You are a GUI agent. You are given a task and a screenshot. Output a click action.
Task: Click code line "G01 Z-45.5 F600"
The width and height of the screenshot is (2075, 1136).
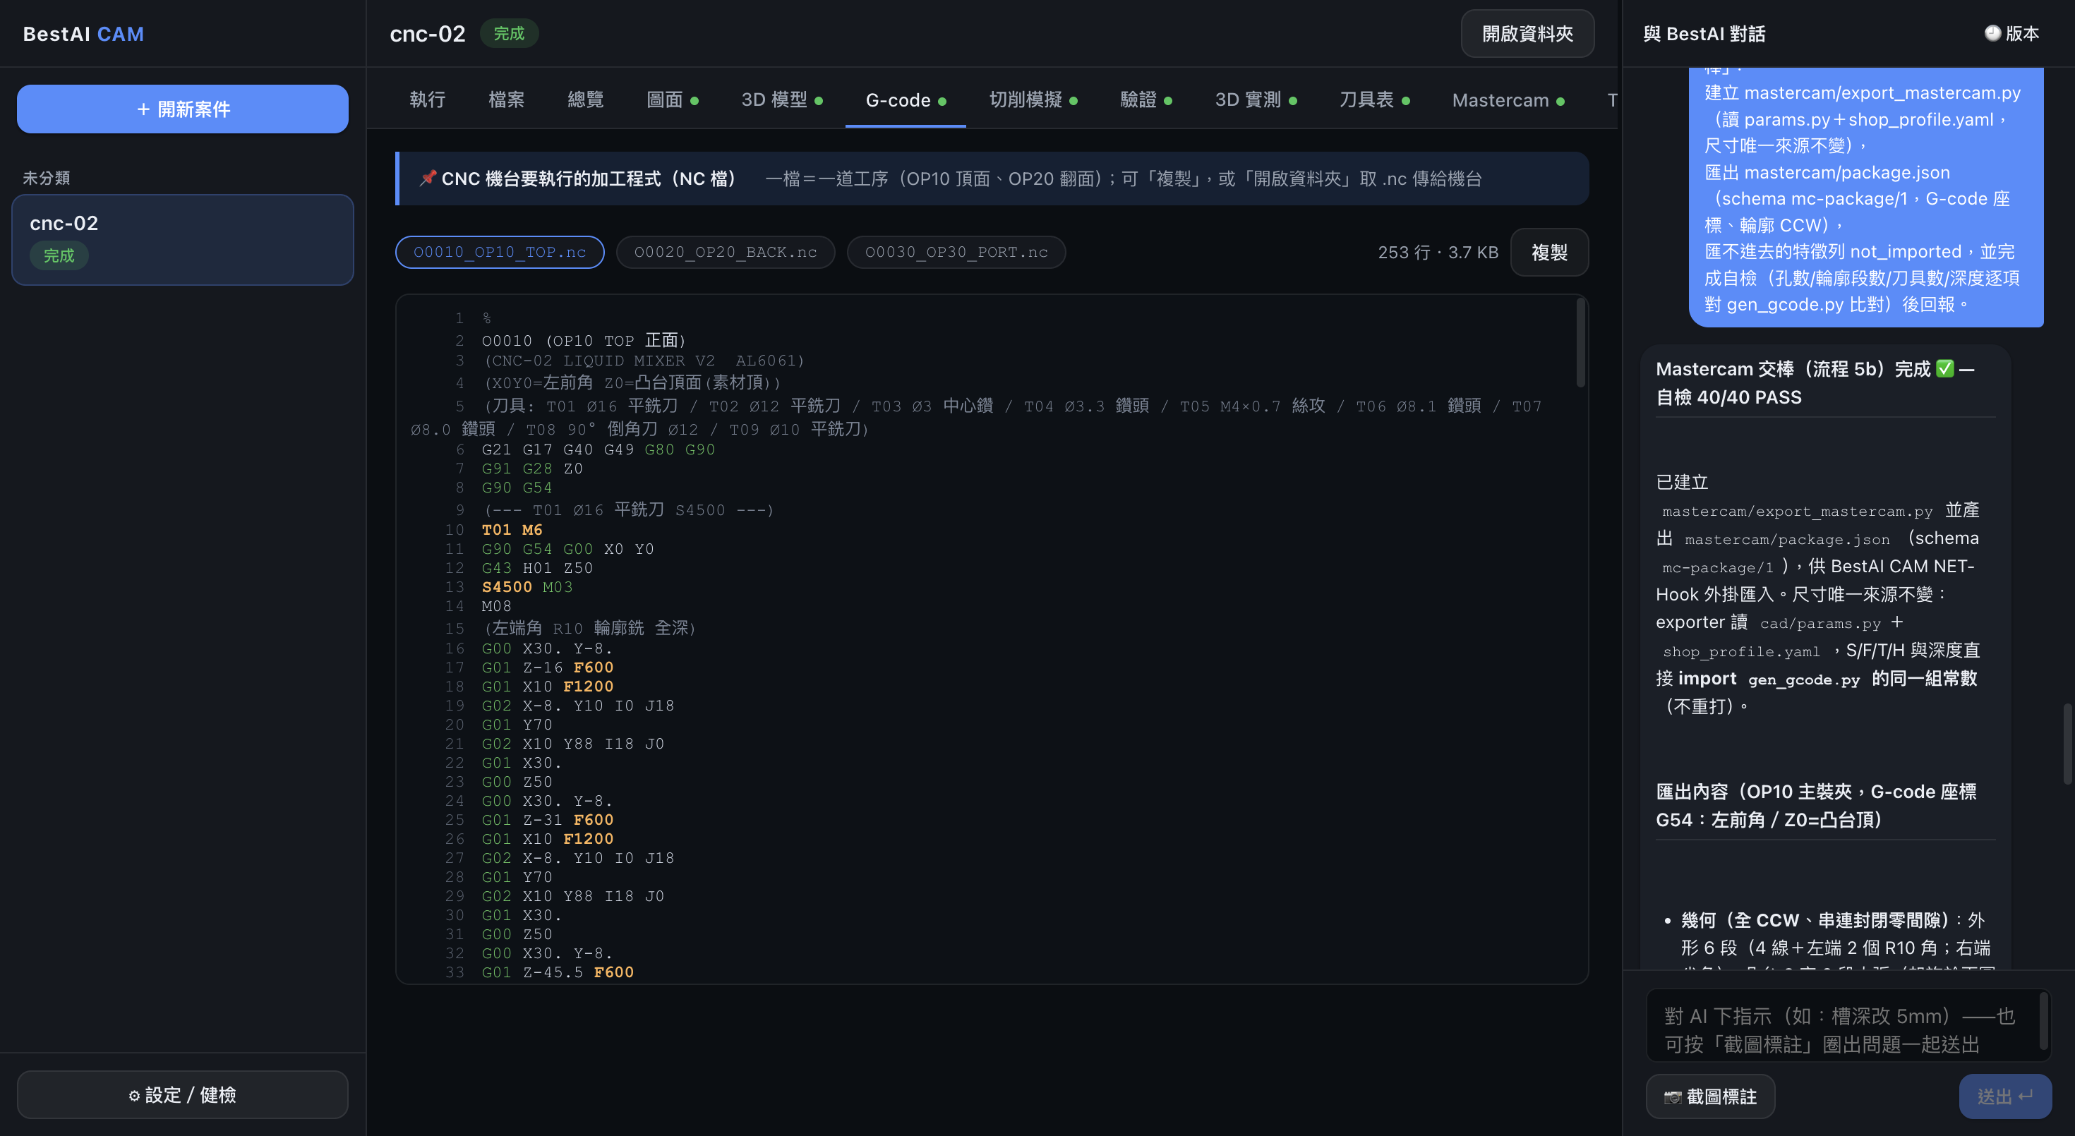point(558,972)
